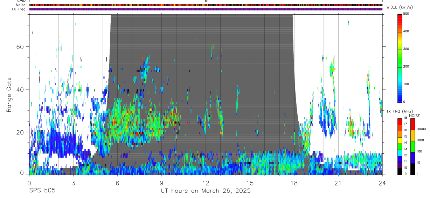430x198 pixels.
Task: Click the 'NOISE' legend title
Action: (414, 116)
